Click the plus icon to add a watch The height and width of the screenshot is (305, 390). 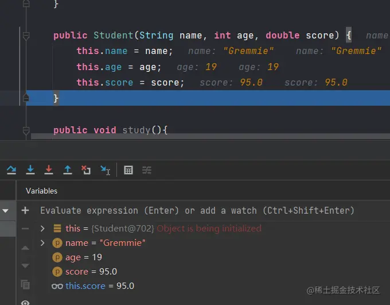(25, 211)
